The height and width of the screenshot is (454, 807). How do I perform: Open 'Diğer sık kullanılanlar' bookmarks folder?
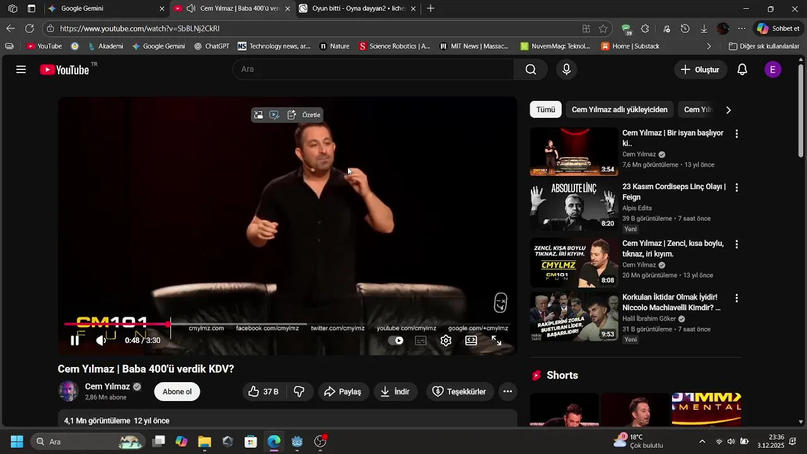(764, 46)
